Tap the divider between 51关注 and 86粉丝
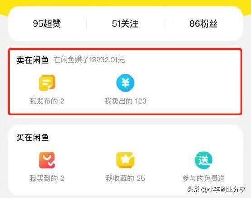This screenshot has width=251, height=198. (x=164, y=24)
